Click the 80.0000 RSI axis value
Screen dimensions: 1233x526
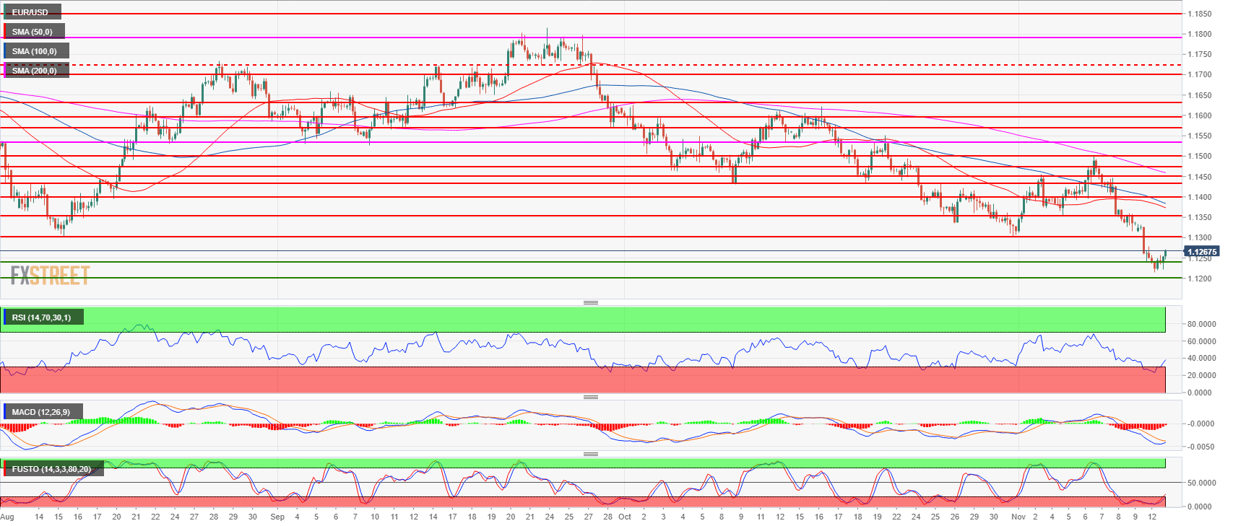pyautogui.click(x=1200, y=325)
